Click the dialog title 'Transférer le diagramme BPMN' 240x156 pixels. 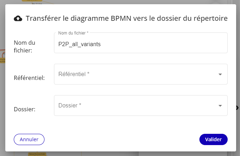click(x=126, y=18)
